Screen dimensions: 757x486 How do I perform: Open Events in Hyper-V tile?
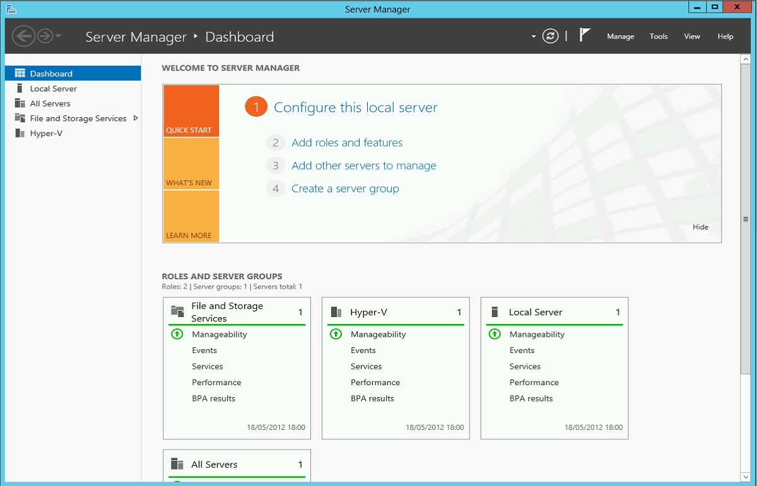tap(363, 350)
